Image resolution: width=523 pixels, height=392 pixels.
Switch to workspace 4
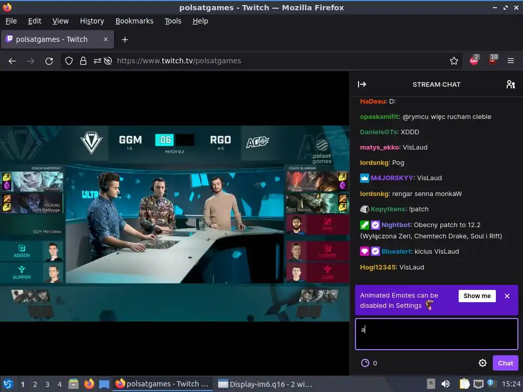[60, 384]
